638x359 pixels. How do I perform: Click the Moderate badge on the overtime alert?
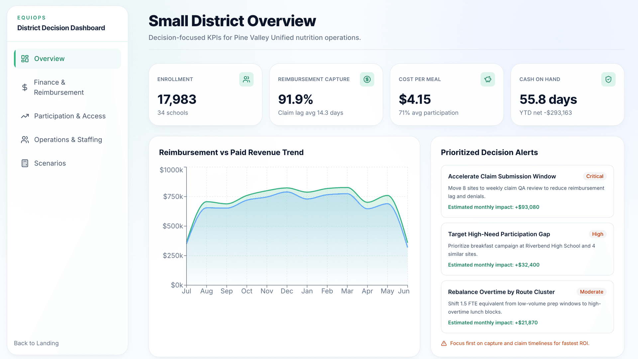pyautogui.click(x=591, y=292)
